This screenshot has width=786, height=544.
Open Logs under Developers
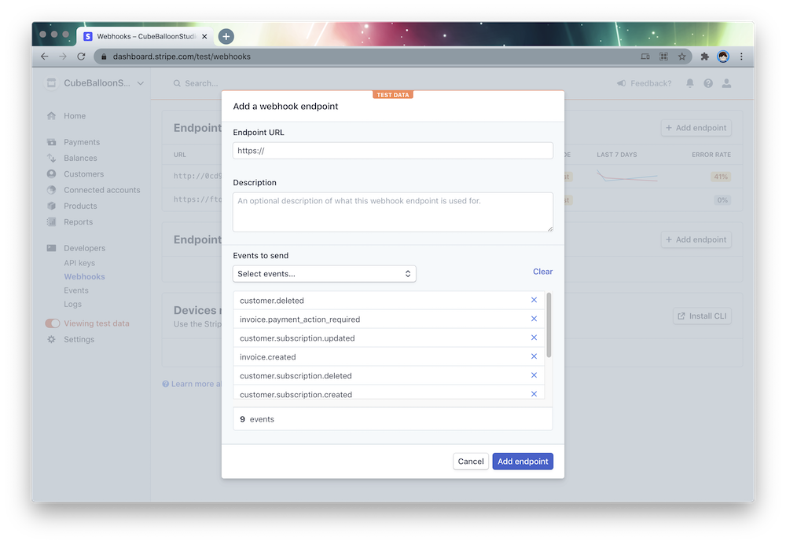click(x=72, y=305)
